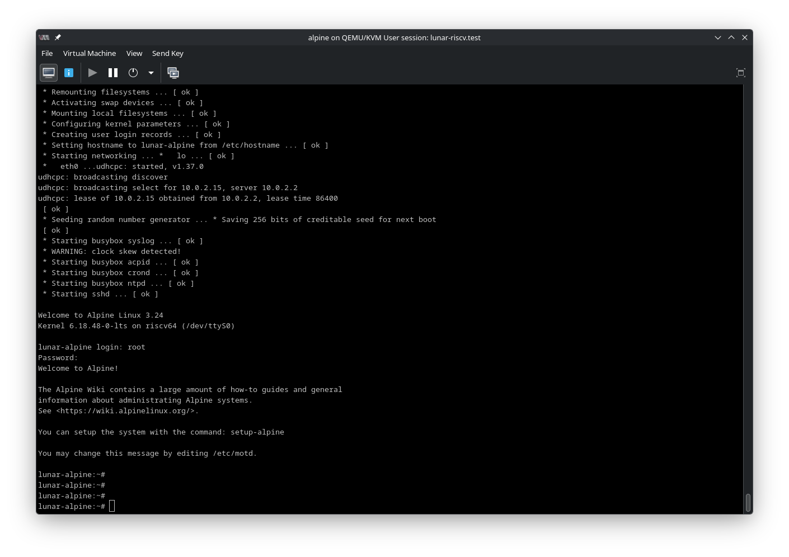
Task: Toggle the pin window icon in titlebar
Action: click(x=58, y=37)
